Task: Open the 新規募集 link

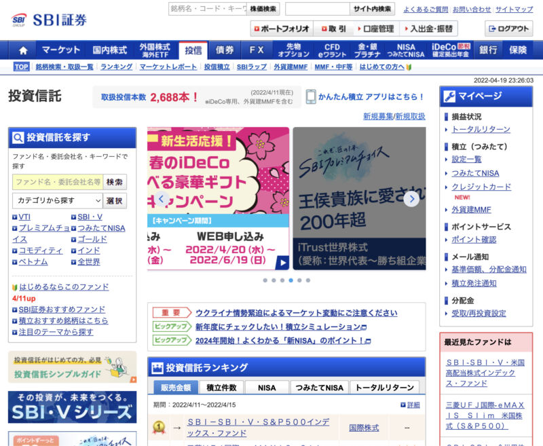Action: [x=378, y=116]
